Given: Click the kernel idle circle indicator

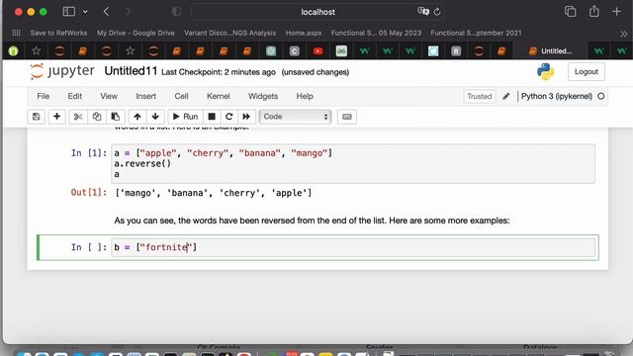Looking at the screenshot, I should click(601, 96).
